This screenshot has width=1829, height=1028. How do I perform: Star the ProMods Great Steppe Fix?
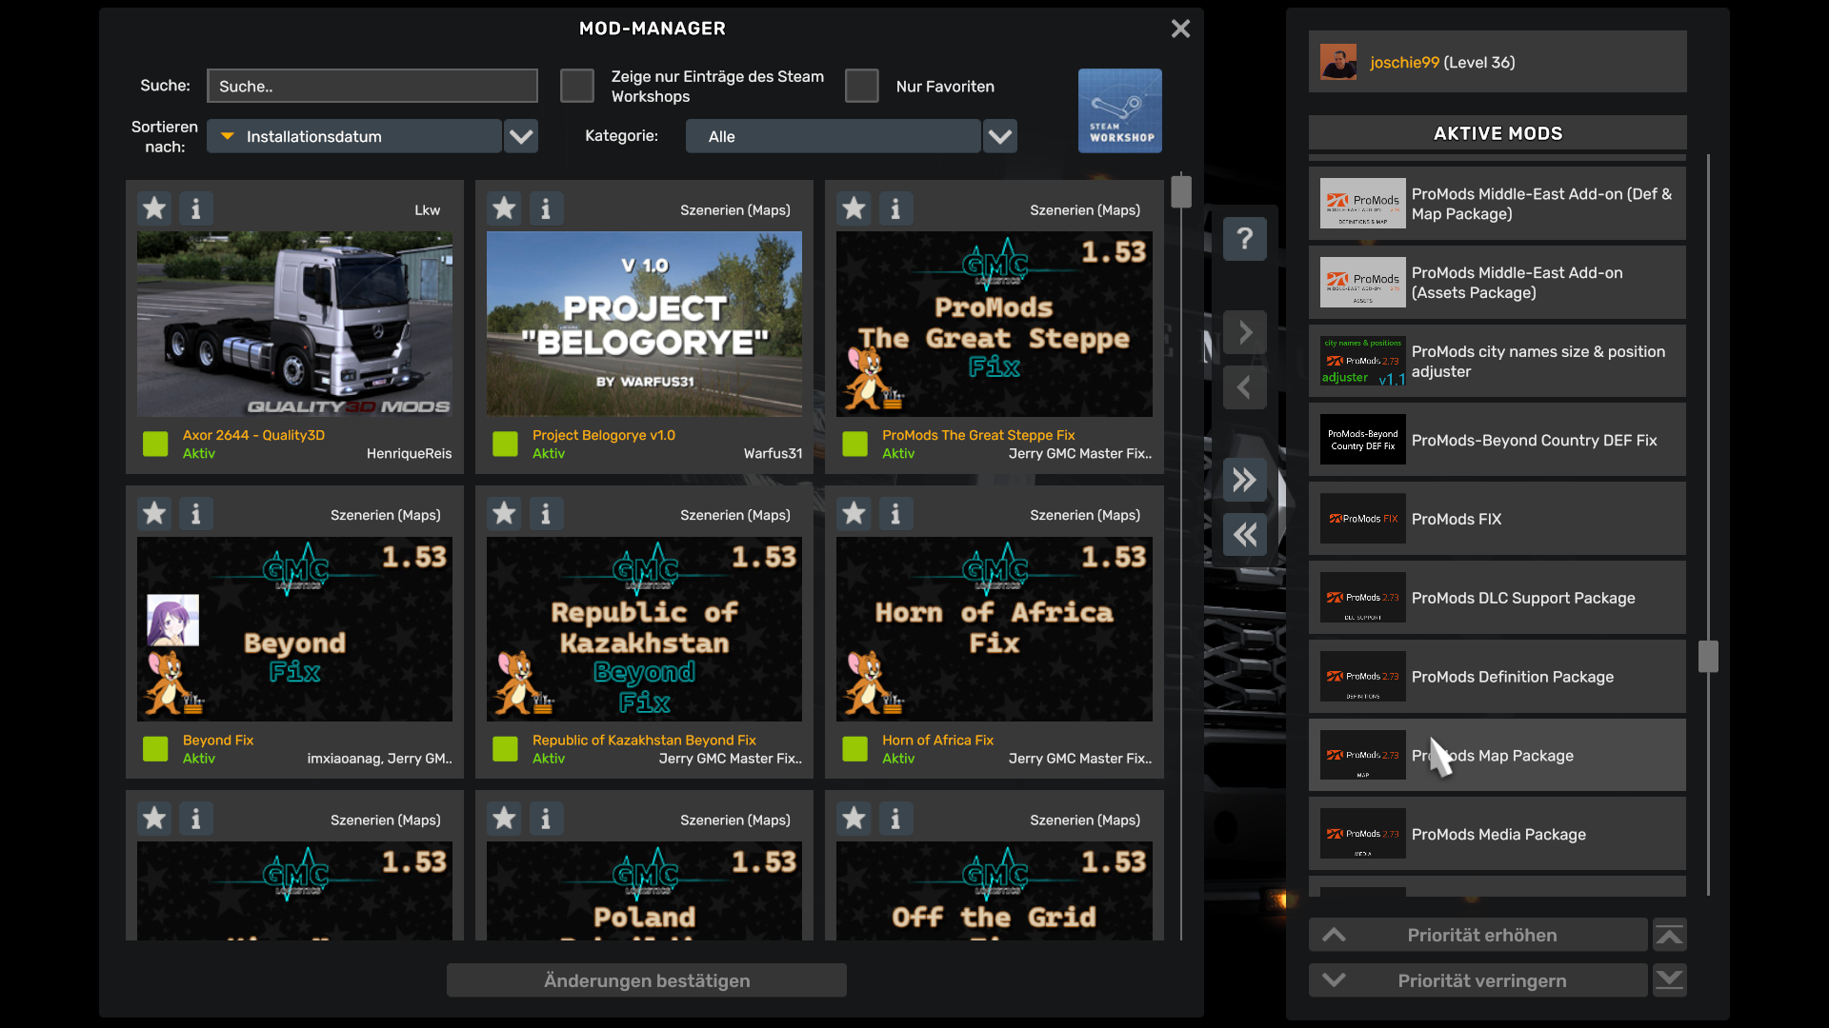pos(854,208)
